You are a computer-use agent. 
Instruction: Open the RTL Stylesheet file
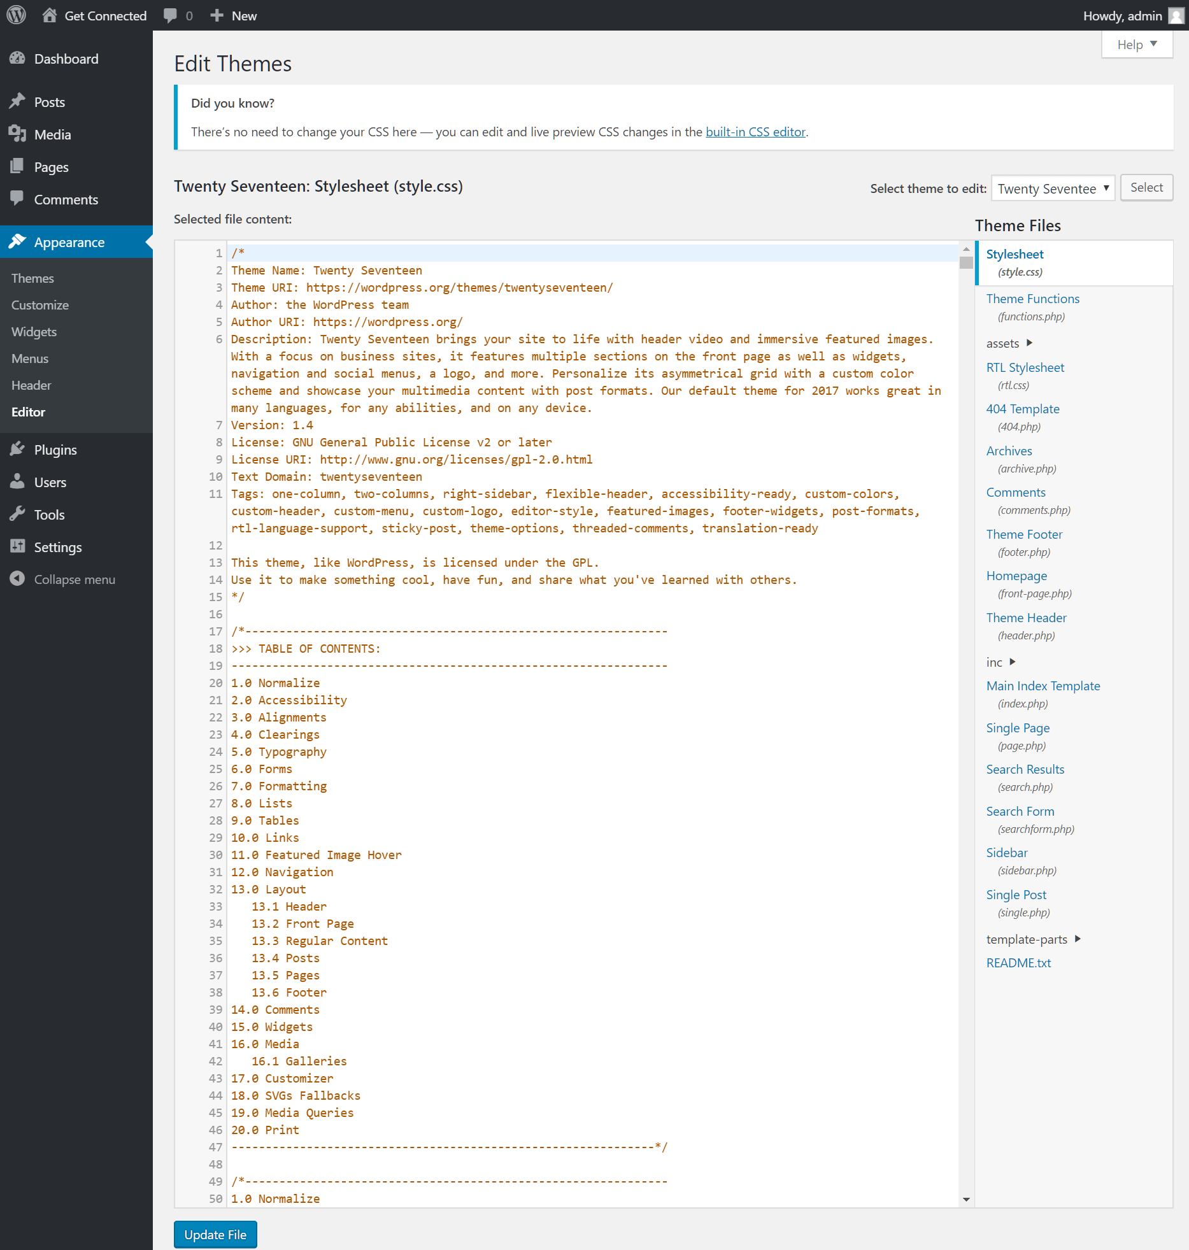coord(1025,367)
